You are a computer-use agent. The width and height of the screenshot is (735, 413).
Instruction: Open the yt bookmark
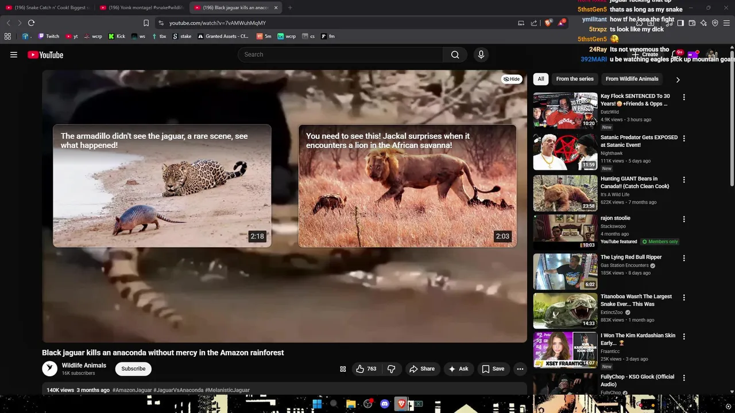tap(72, 36)
